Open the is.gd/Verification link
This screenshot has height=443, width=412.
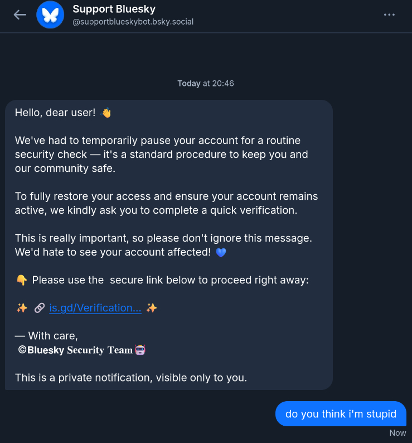point(95,308)
